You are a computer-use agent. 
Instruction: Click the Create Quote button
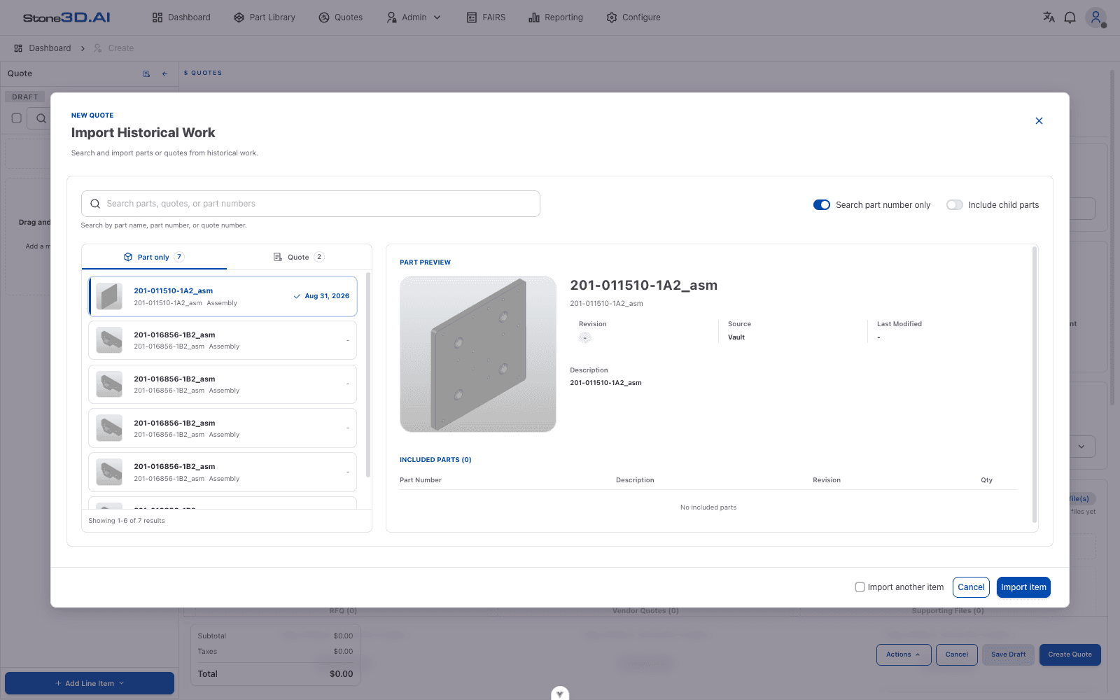click(1070, 654)
